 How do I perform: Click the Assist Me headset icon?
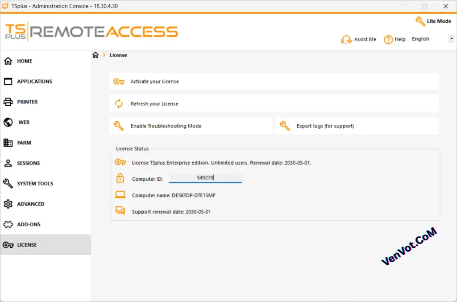346,39
